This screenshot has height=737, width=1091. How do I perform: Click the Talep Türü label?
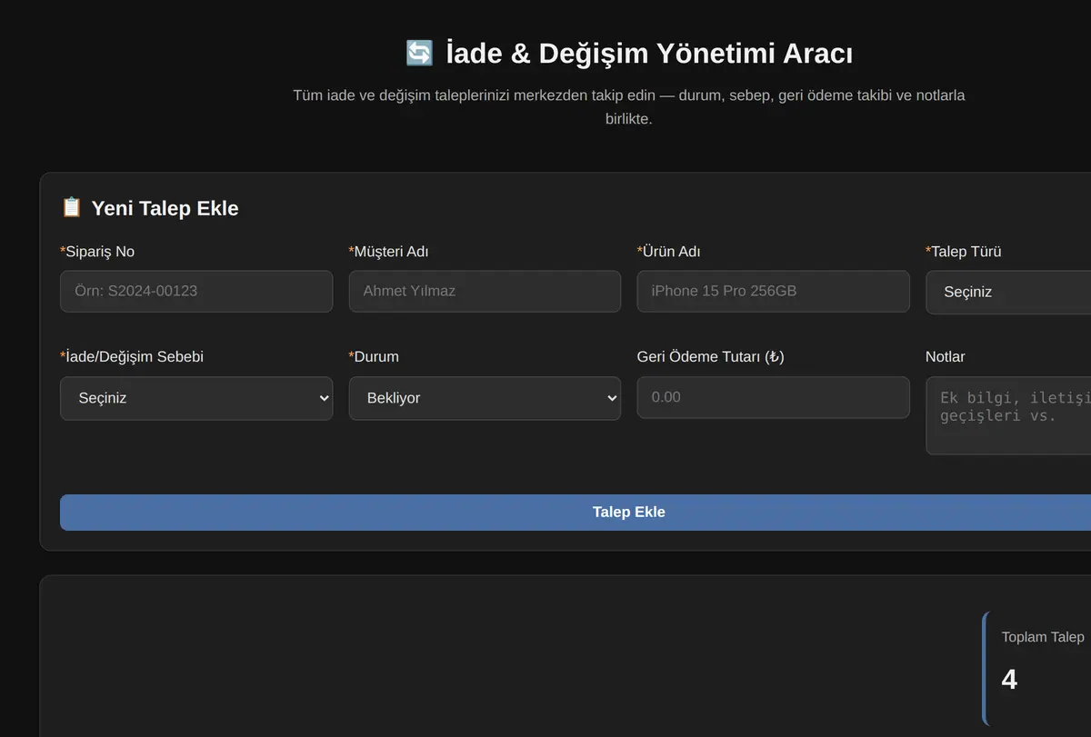(964, 252)
